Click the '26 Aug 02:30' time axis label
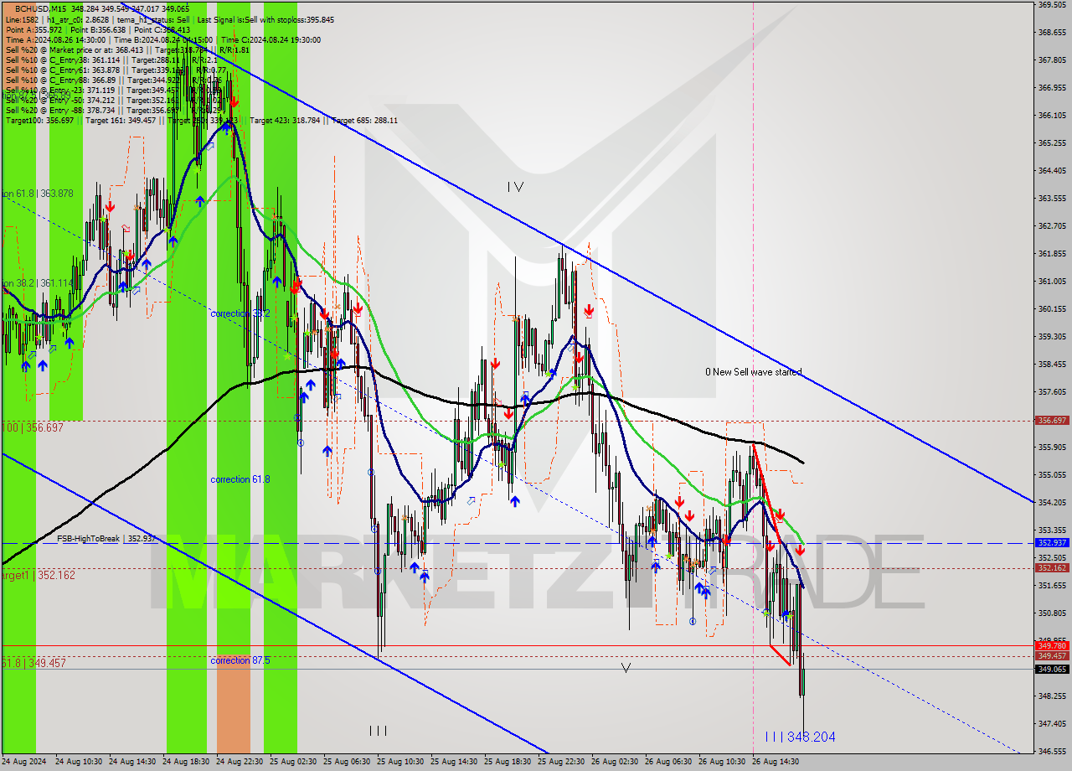Image resolution: width=1072 pixels, height=771 pixels. (x=615, y=762)
